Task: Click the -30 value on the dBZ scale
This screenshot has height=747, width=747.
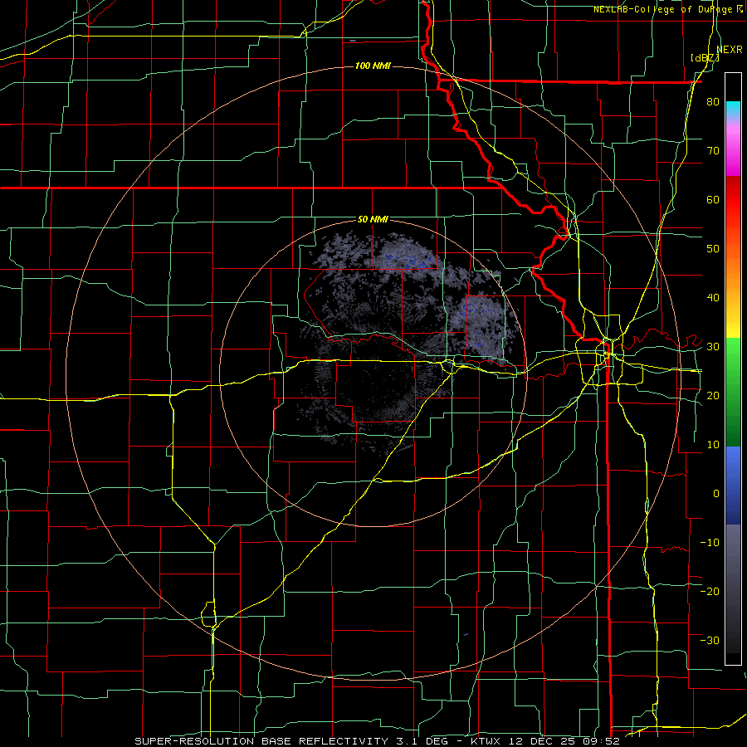Action: pos(710,640)
